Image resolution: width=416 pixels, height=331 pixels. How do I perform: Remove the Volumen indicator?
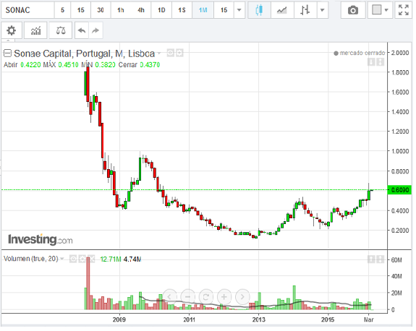click(91, 259)
